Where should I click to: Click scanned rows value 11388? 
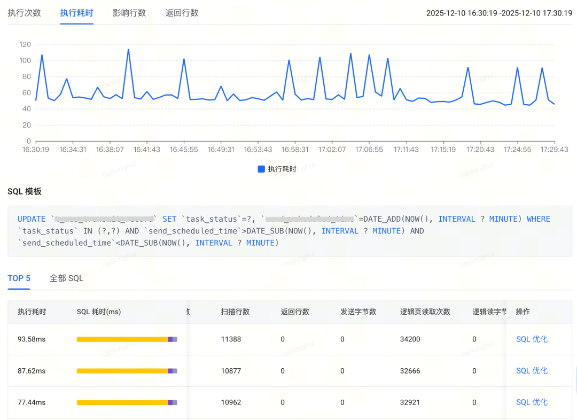[231, 339]
